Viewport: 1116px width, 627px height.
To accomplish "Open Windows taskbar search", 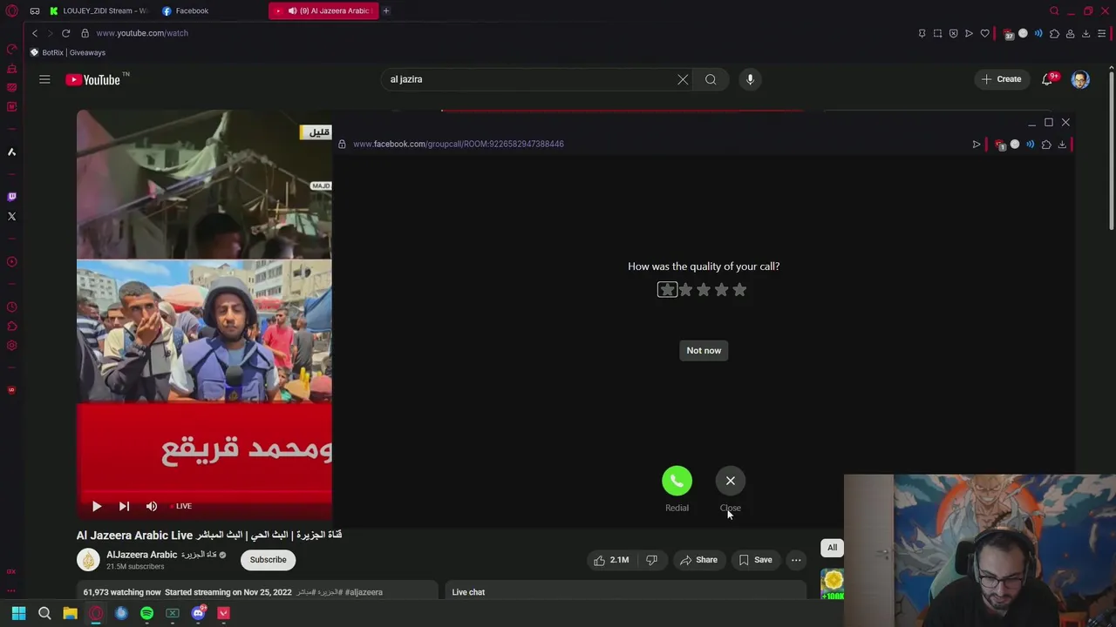I will pos(44,613).
